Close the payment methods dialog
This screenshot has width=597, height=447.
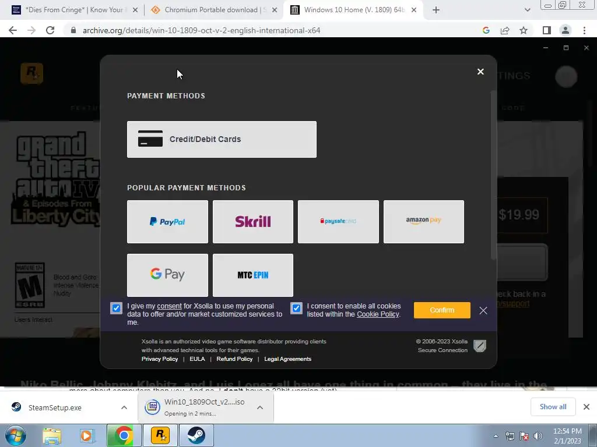coord(480,72)
